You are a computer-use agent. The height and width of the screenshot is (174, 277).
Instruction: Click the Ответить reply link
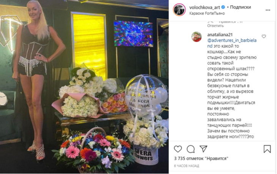click(x=216, y=26)
